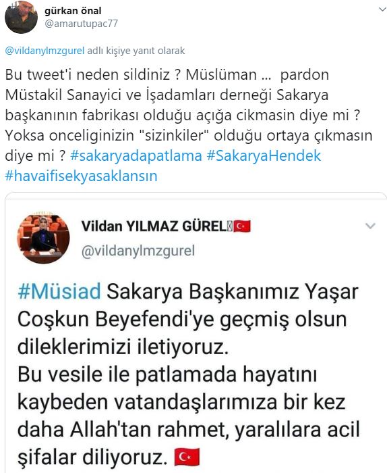Open the quoted tweet's @vildanylmzgurel handle
Viewport: 387px width, 473px height.
[138, 251]
